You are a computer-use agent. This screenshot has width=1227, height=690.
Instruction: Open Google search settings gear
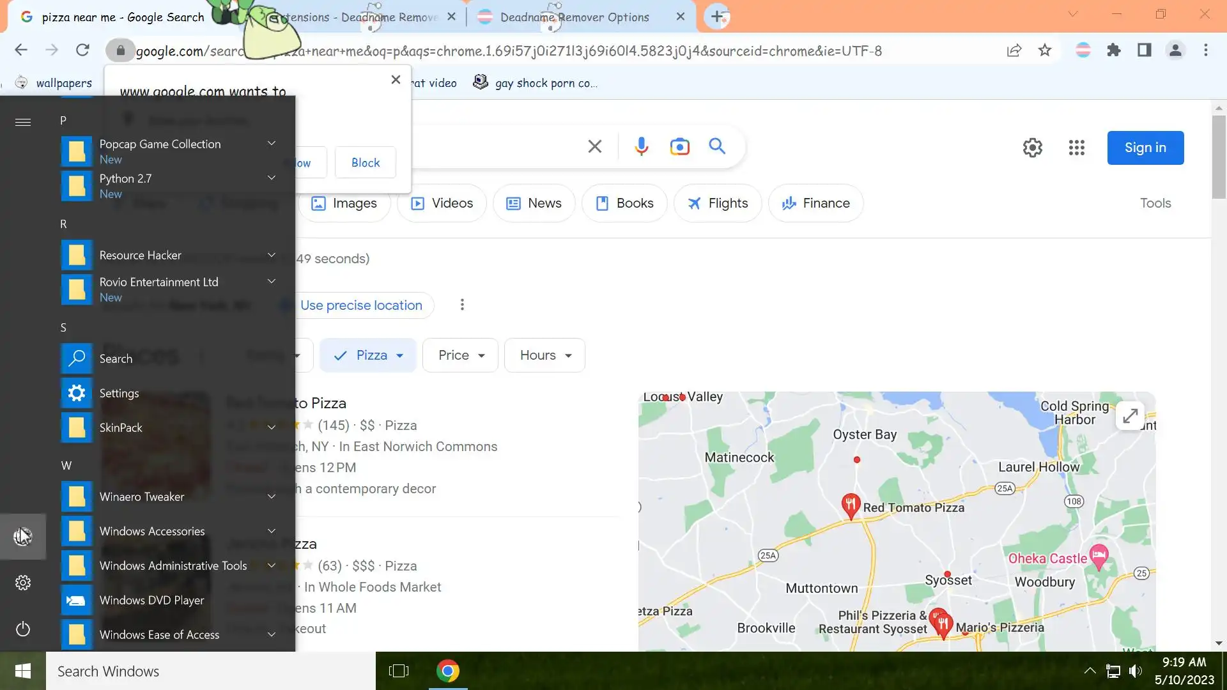click(1032, 148)
